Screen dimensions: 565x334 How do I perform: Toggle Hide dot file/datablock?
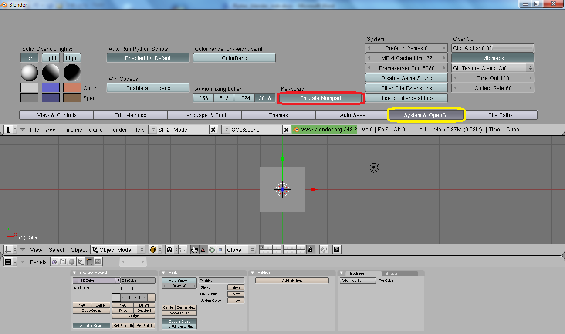pos(406,98)
